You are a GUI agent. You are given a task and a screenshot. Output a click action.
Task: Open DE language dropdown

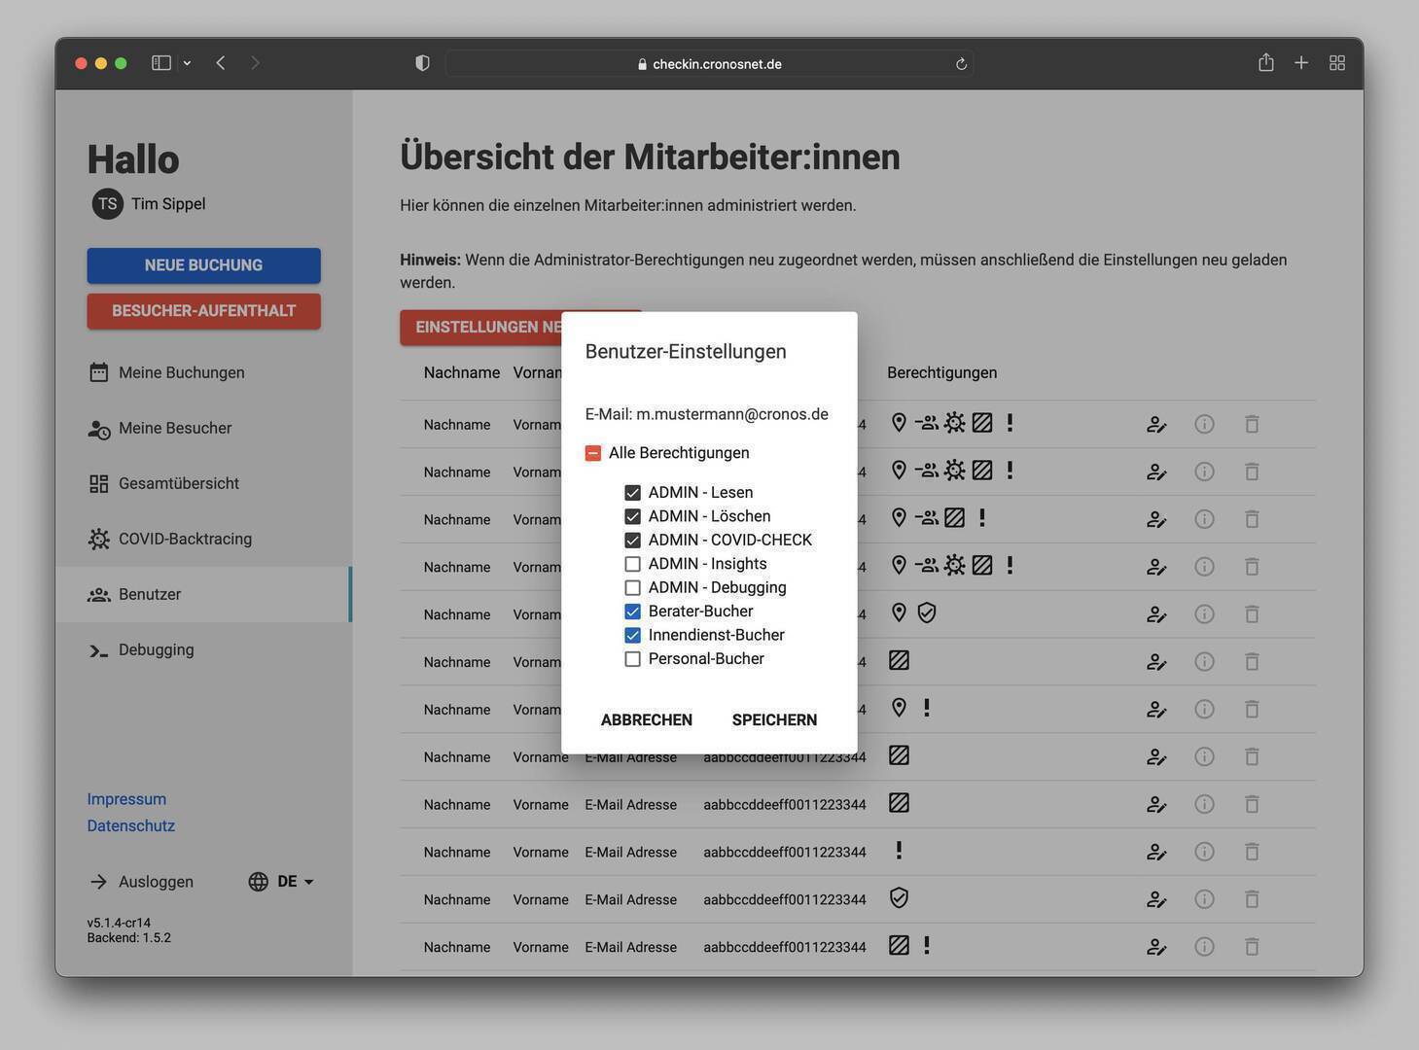282,882
